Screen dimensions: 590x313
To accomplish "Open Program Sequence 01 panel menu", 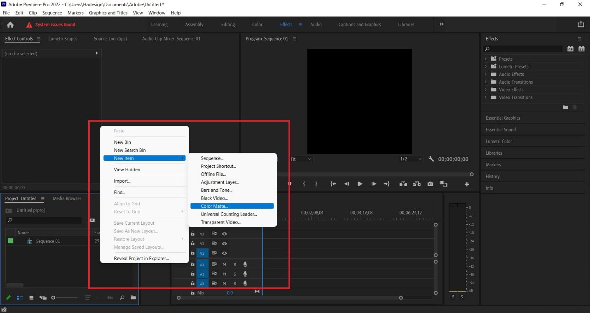I will click(x=295, y=39).
